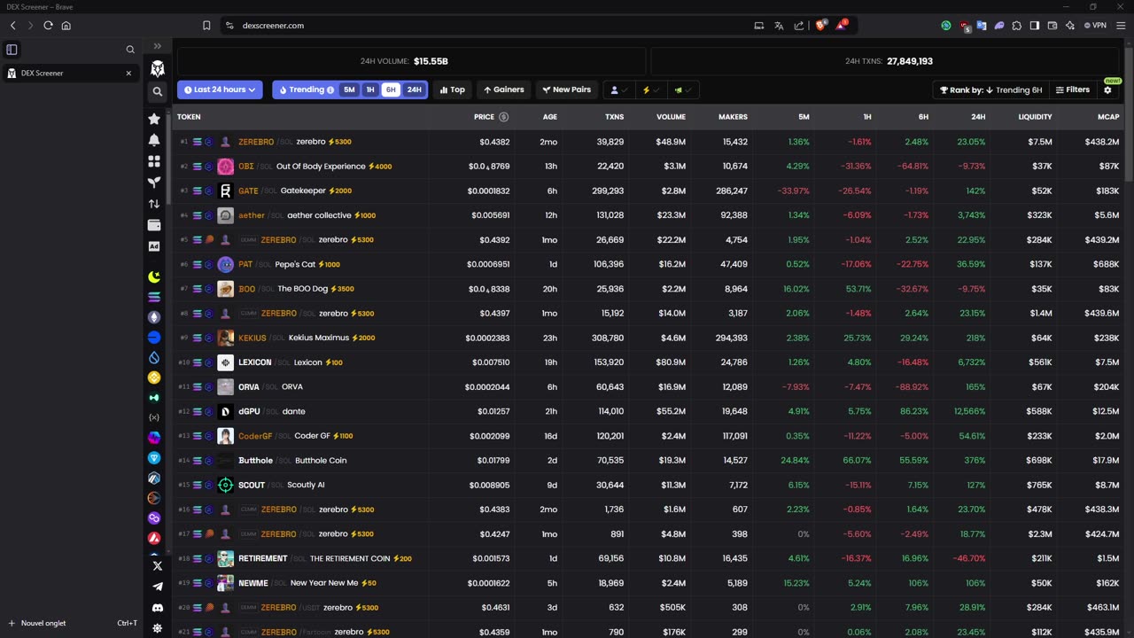Select the Ethereum chain icon in sidebar
Image resolution: width=1134 pixels, height=638 pixels.
154,317
